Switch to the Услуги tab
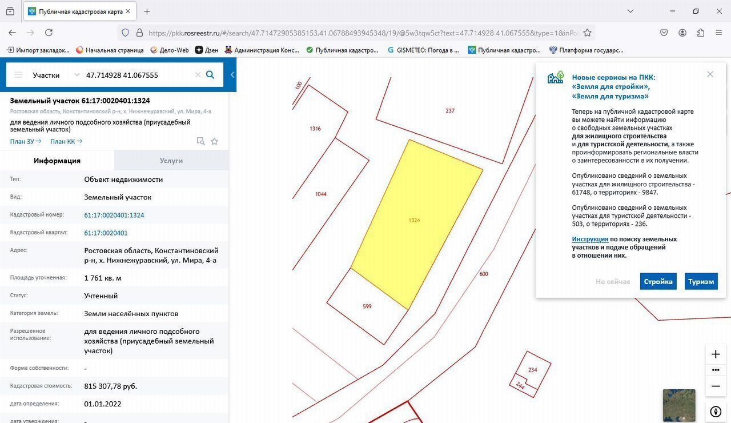This screenshot has width=731, height=423. 171,161
